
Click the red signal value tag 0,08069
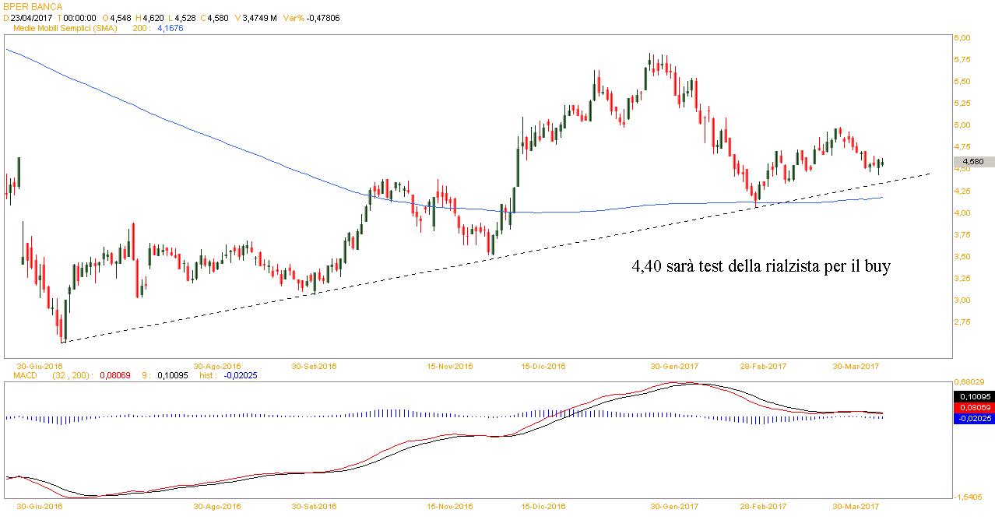pyautogui.click(x=972, y=408)
